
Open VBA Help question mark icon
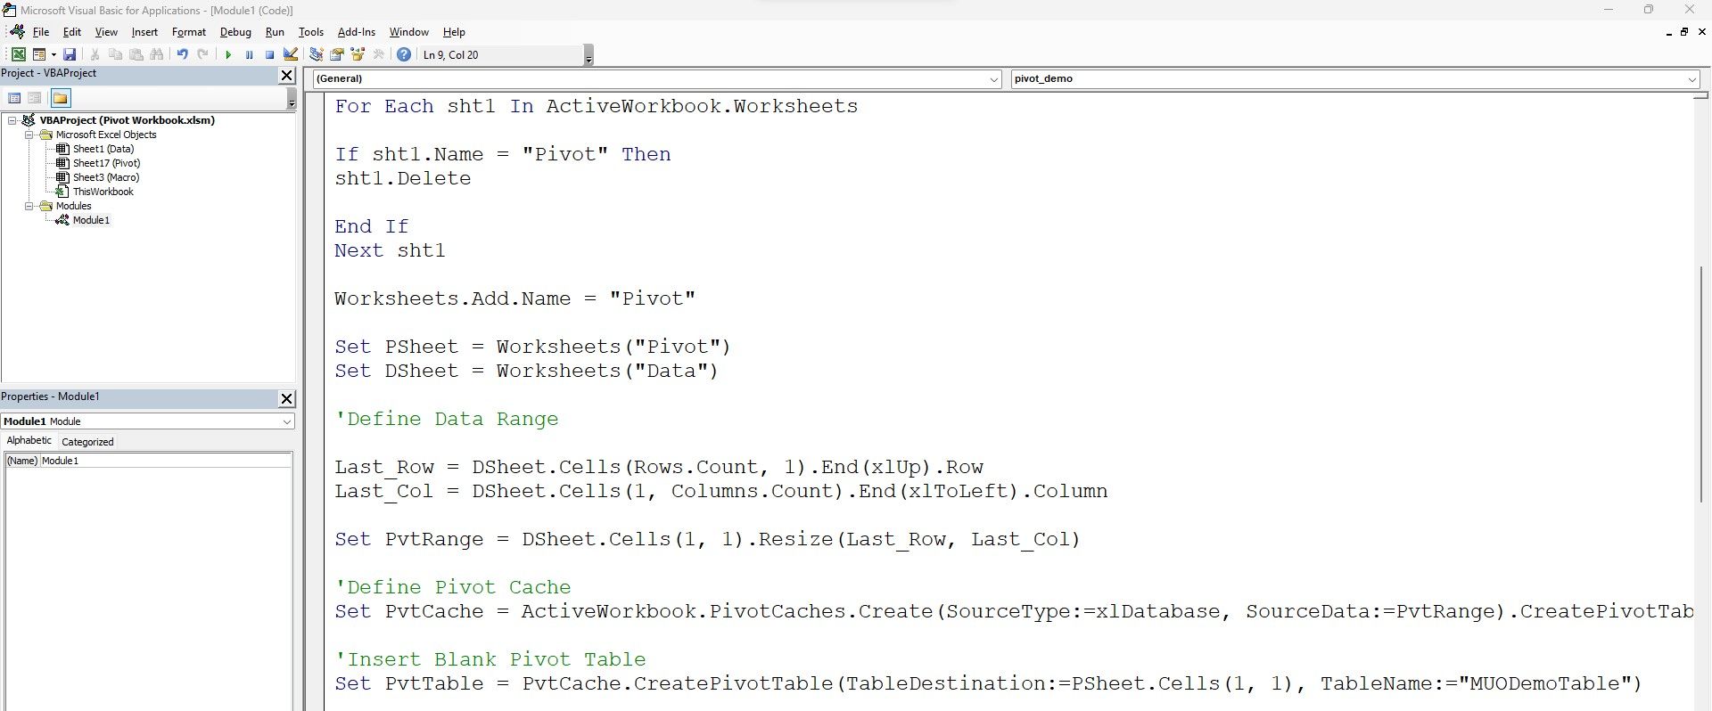point(404,54)
